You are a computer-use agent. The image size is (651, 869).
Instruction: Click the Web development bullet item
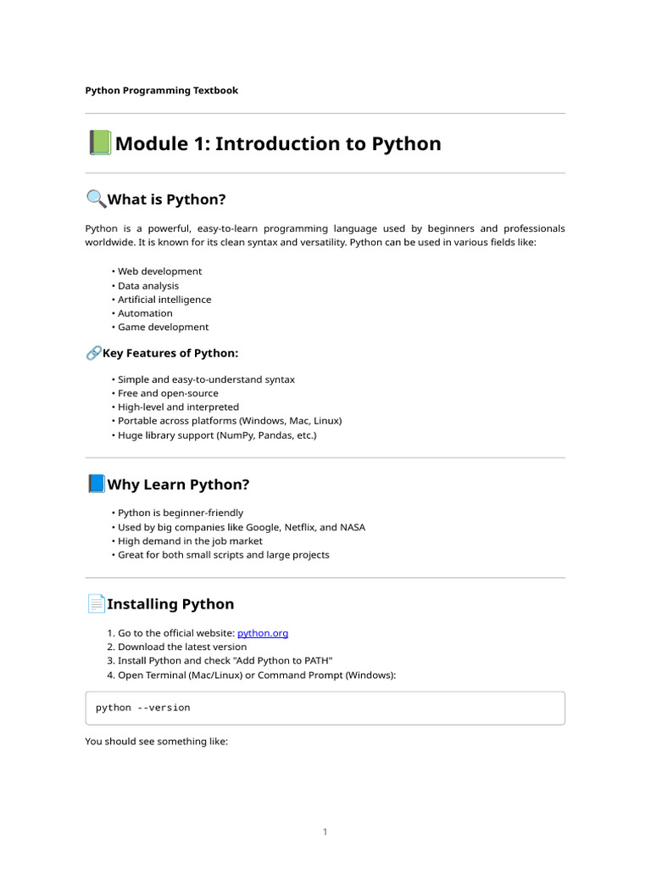159,272
